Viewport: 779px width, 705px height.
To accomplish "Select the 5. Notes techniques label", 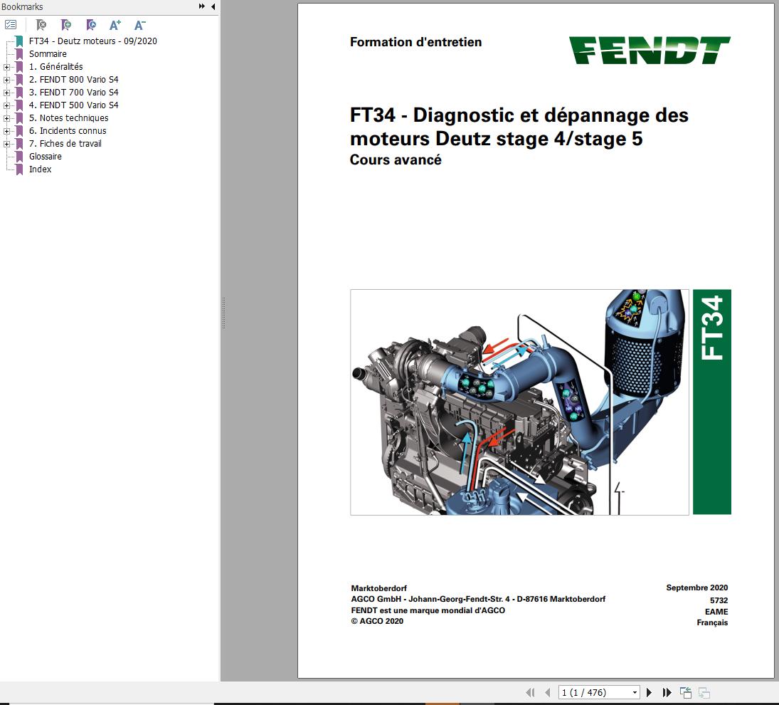I will click(68, 117).
